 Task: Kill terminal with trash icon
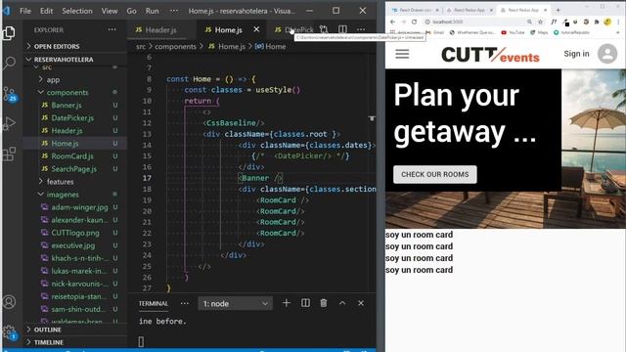324,303
